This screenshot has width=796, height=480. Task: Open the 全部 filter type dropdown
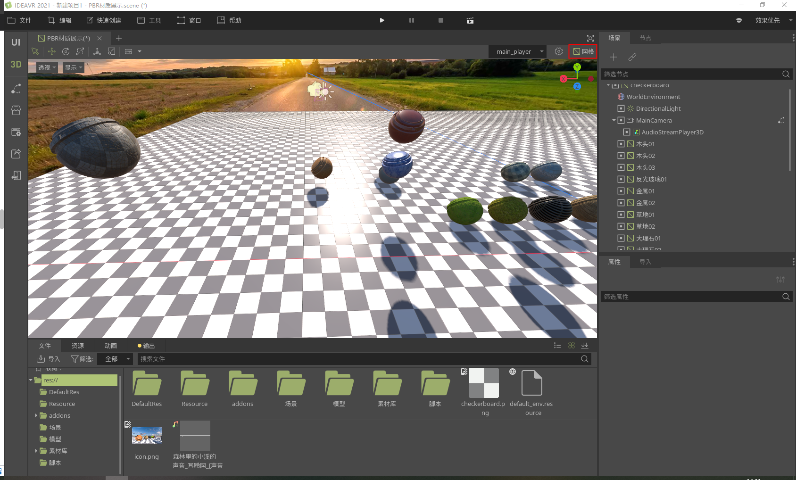115,359
